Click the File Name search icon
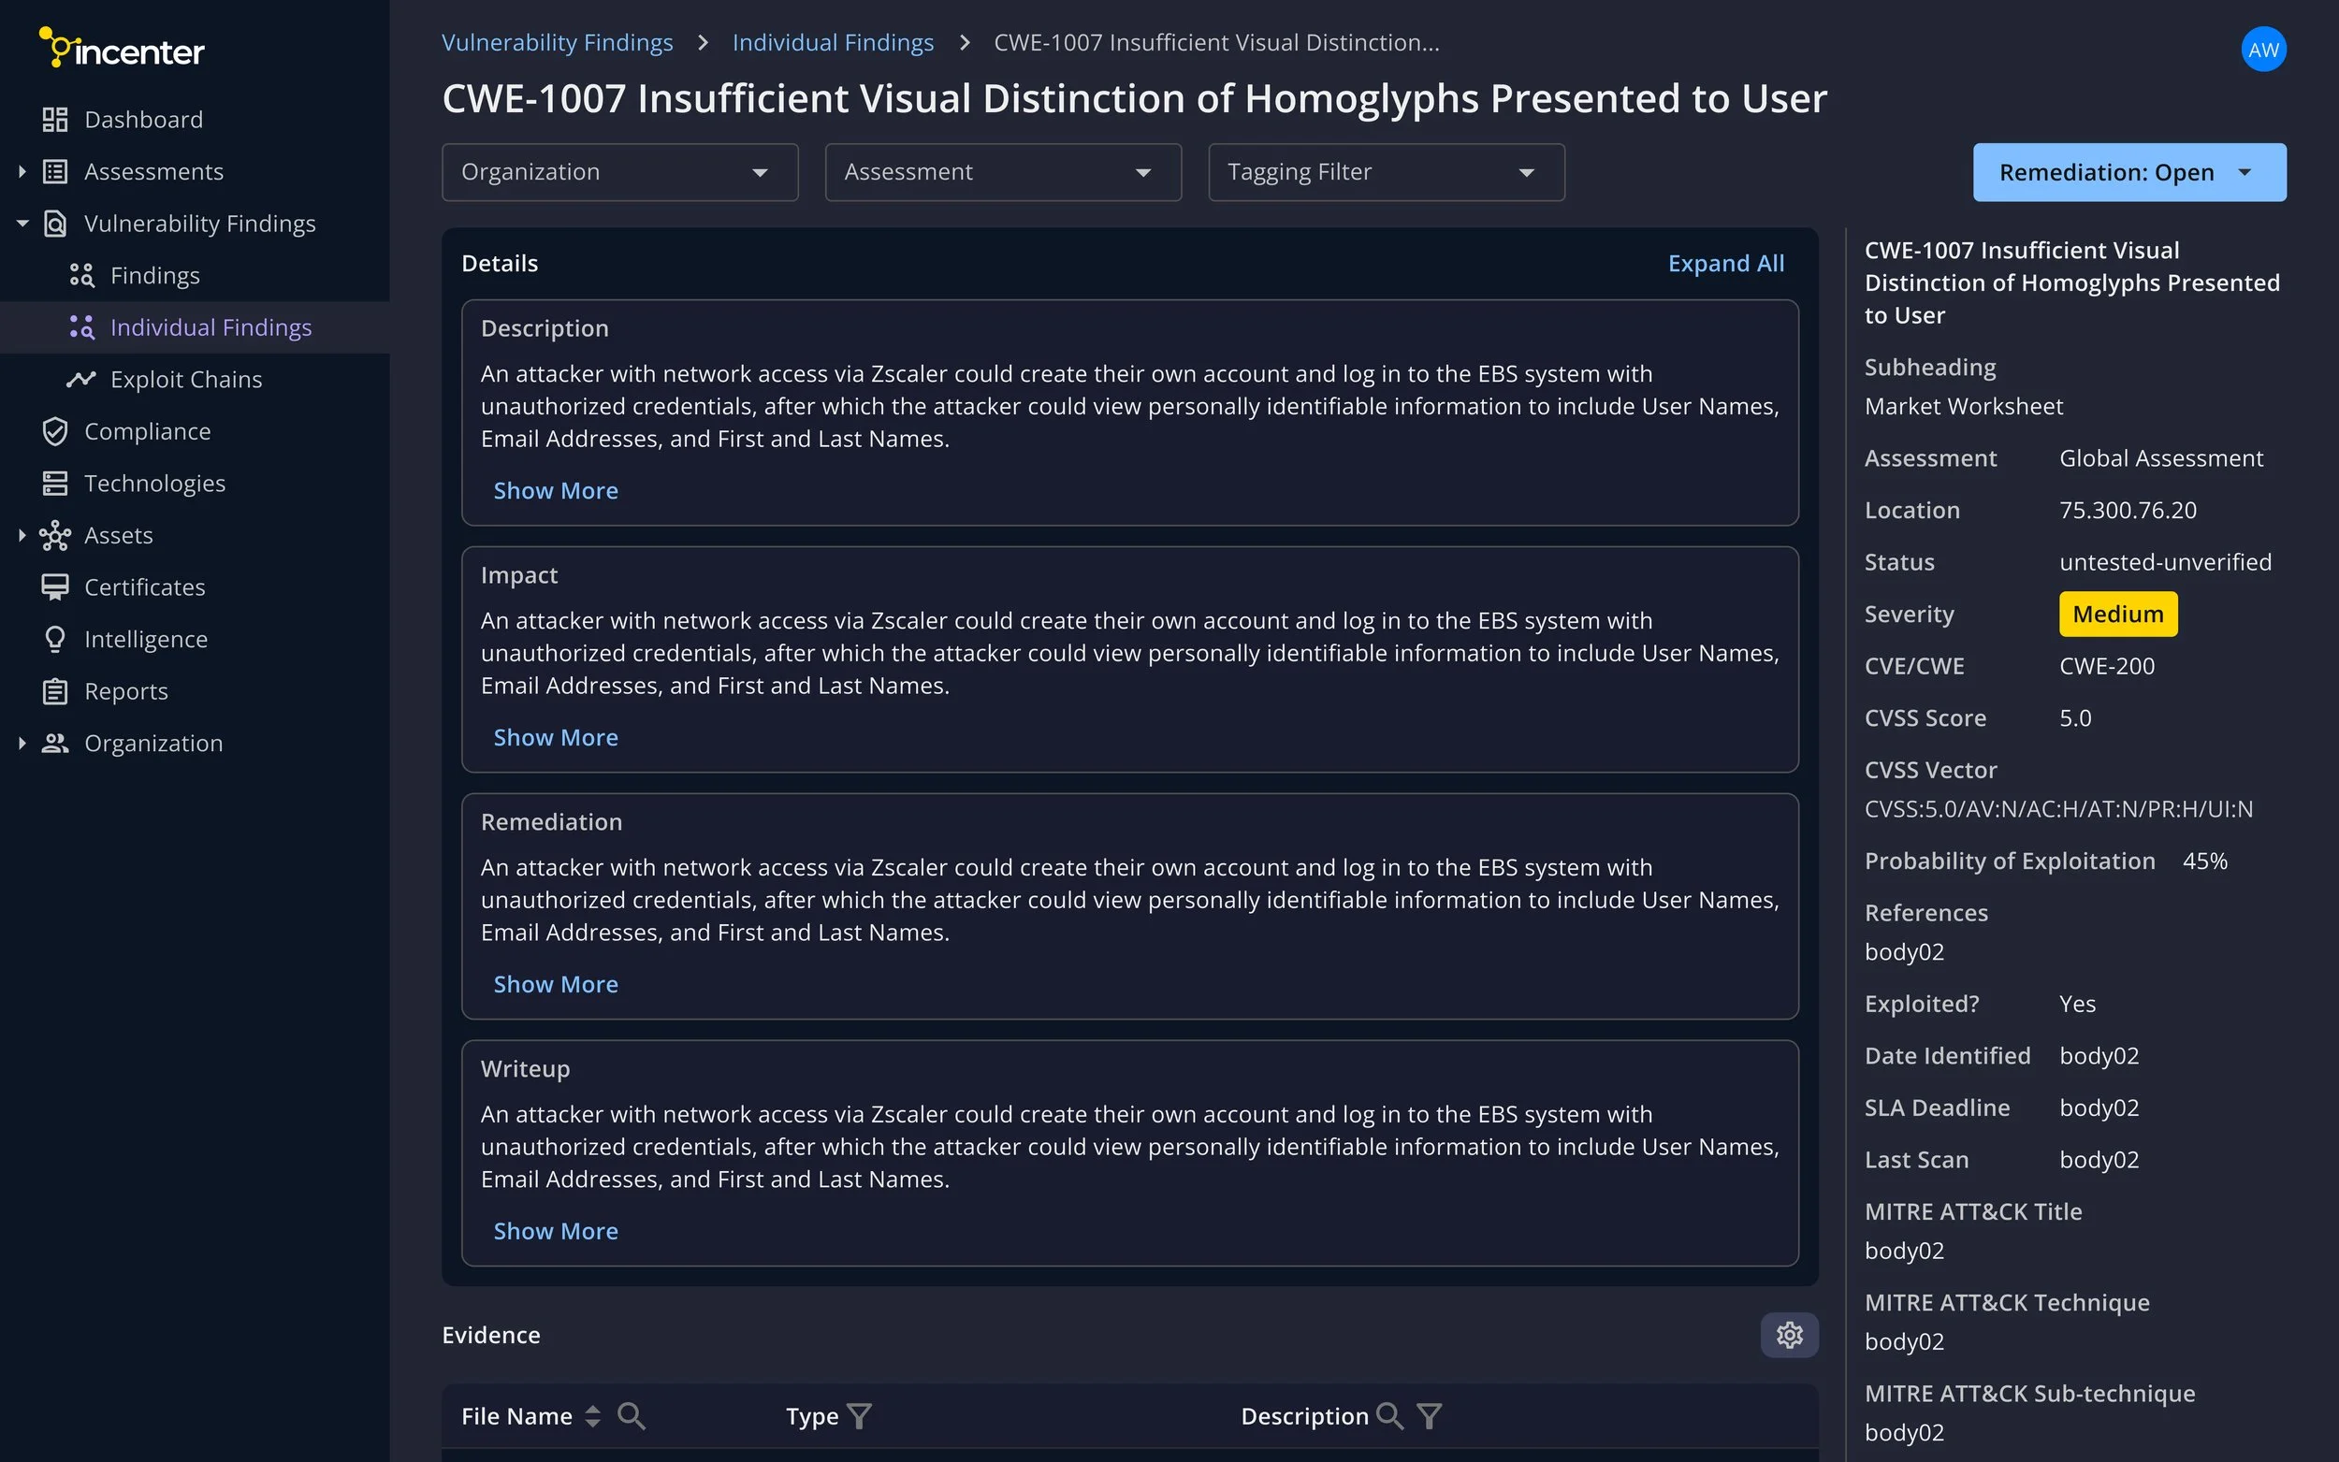The height and width of the screenshot is (1462, 2339). pos(632,1415)
